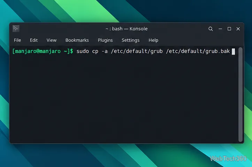
Task: Maximize the Konsole window
Action: coord(229,29)
